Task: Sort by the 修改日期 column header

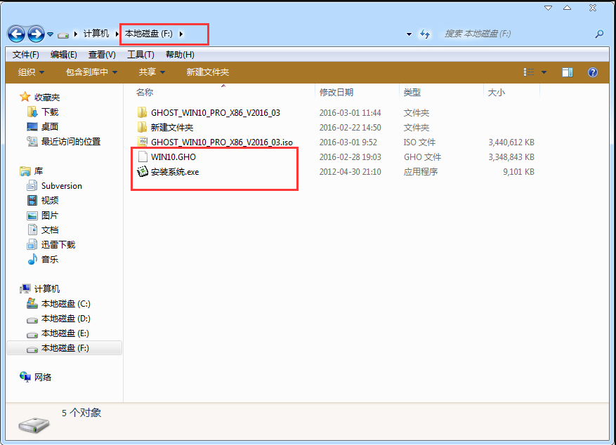Action: (336, 92)
